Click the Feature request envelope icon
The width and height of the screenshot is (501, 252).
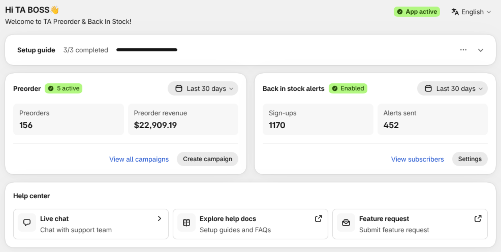click(x=346, y=223)
